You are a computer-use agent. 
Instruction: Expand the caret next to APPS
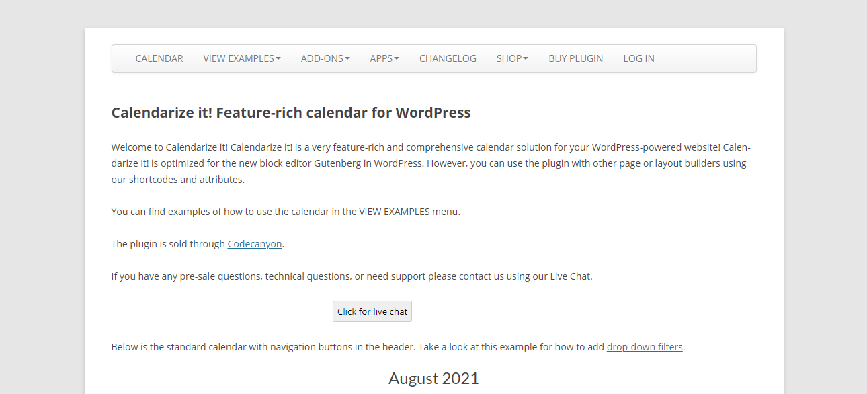[397, 58]
